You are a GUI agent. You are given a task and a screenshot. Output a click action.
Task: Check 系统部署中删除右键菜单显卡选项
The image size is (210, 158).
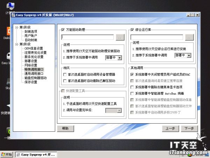coord(132,87)
